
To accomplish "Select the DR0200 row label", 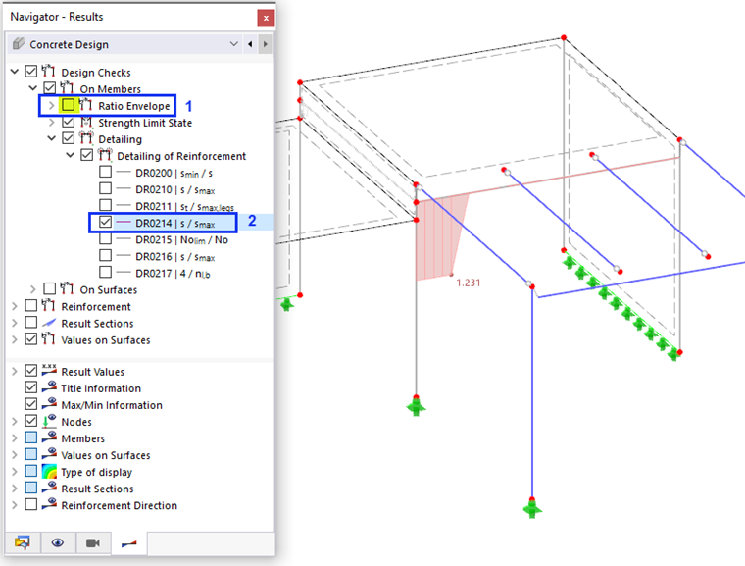I will pos(174,173).
